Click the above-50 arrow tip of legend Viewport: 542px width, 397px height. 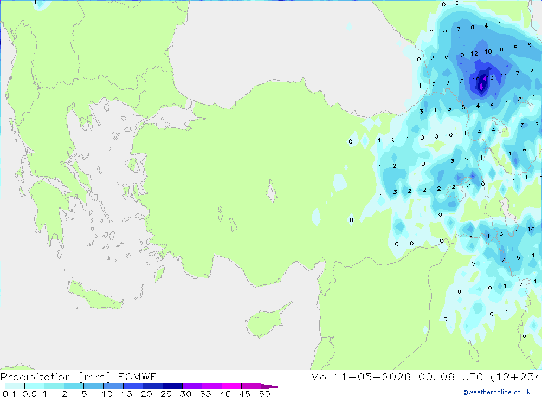tap(270, 386)
